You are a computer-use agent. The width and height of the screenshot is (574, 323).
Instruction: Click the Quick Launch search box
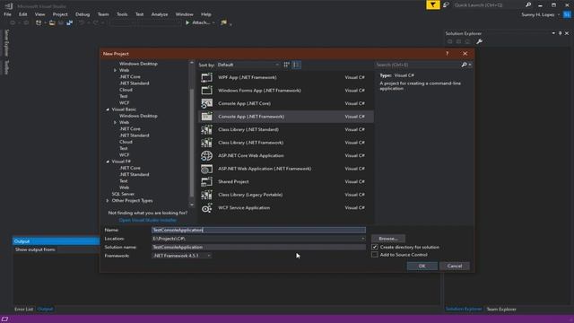point(488,4)
